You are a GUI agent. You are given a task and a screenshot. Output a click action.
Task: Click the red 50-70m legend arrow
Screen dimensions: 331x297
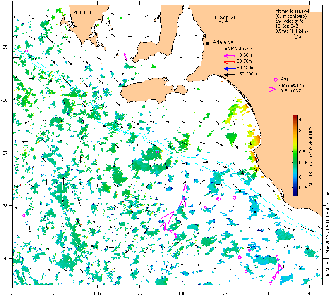tap(230, 62)
